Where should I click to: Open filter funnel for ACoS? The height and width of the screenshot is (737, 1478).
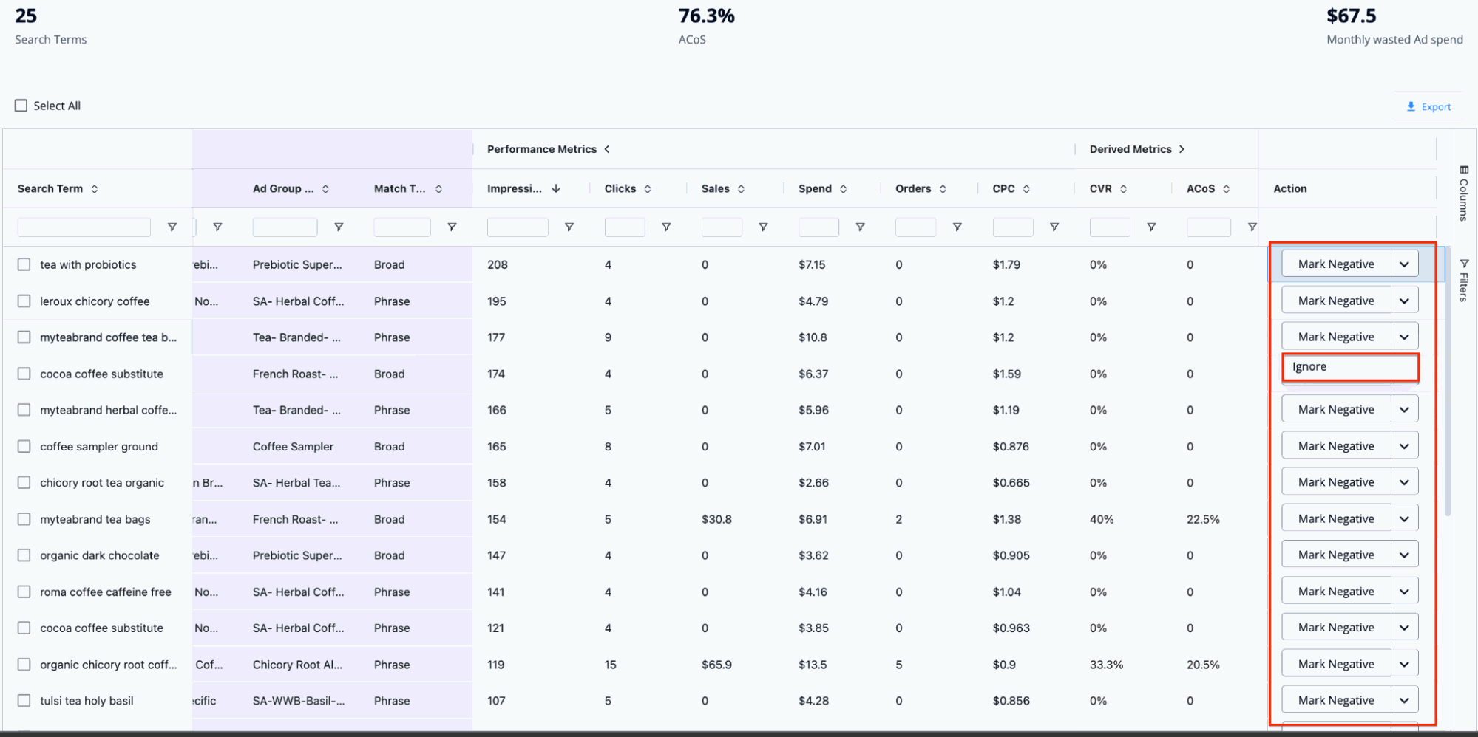[x=1251, y=227]
